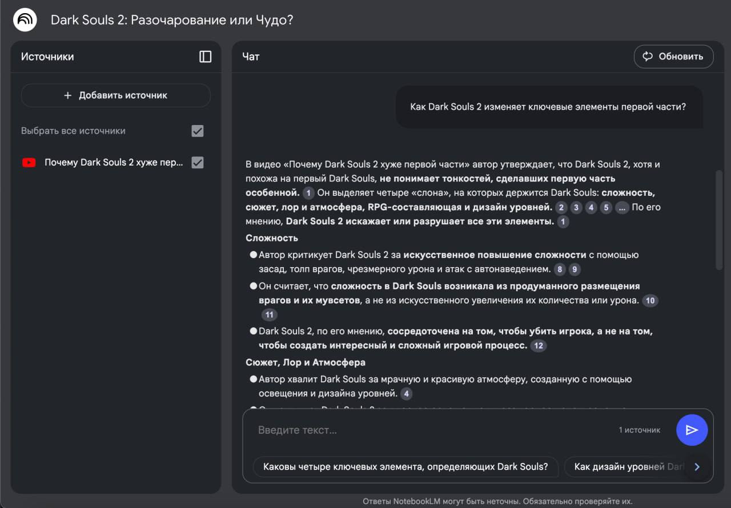The height and width of the screenshot is (508, 731).
Task: Open citation number 12
Action: click(538, 345)
